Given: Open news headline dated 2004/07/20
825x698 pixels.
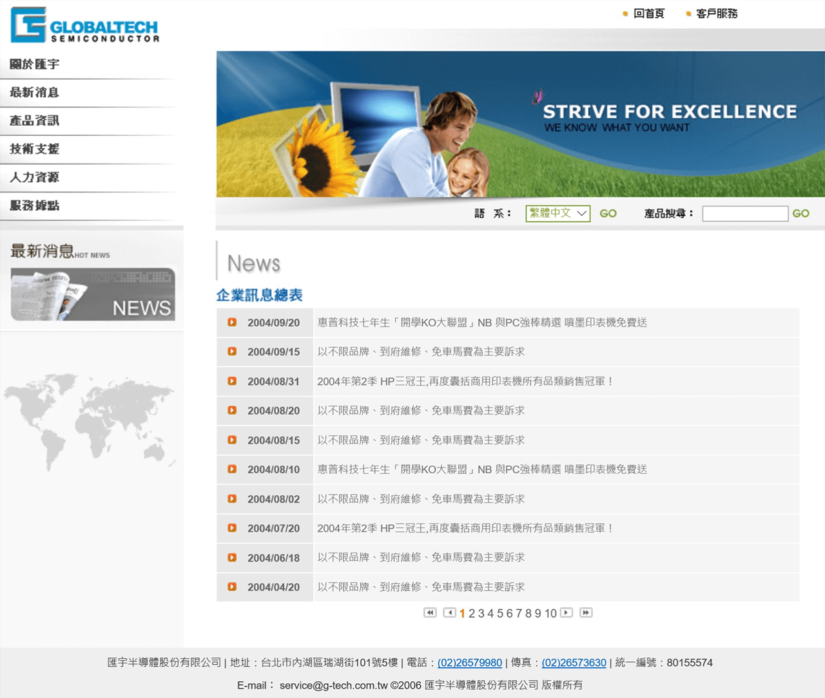Looking at the screenshot, I should [465, 528].
